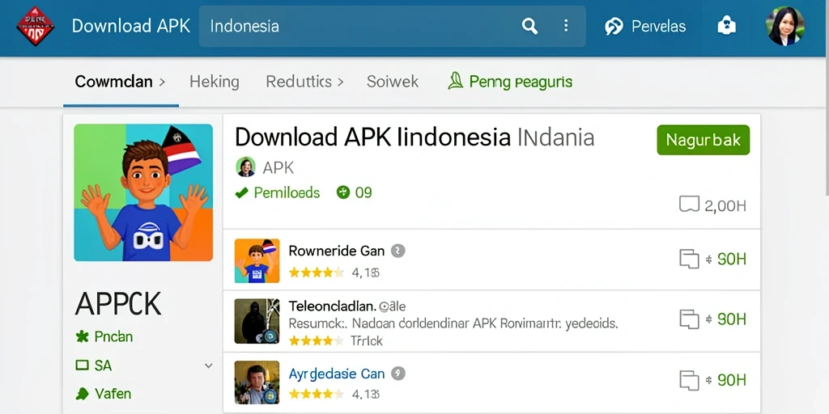Switch to the Soiwek tab
Image resolution: width=829 pixels, height=414 pixels.
pyautogui.click(x=393, y=82)
